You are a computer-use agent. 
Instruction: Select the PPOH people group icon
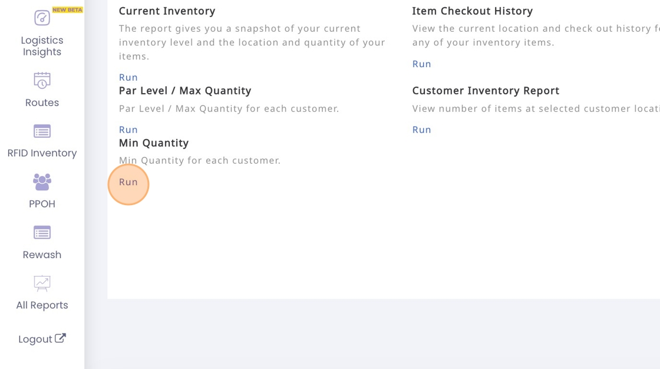(x=42, y=182)
